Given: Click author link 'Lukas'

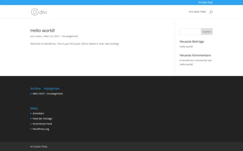Looking at the screenshot, I should click(38, 36).
